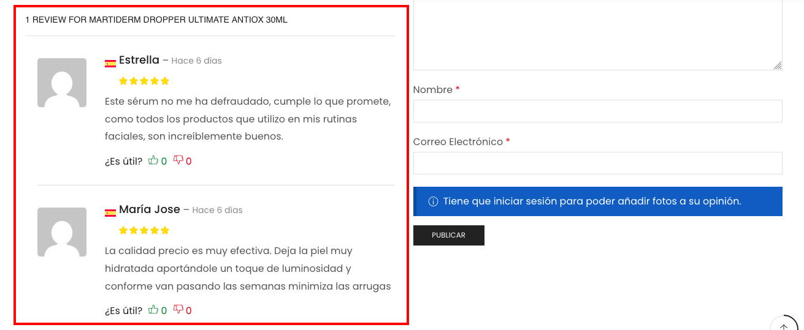Click the login-required photo notice text
Viewport: 804px width, 330px height.
tap(592, 201)
